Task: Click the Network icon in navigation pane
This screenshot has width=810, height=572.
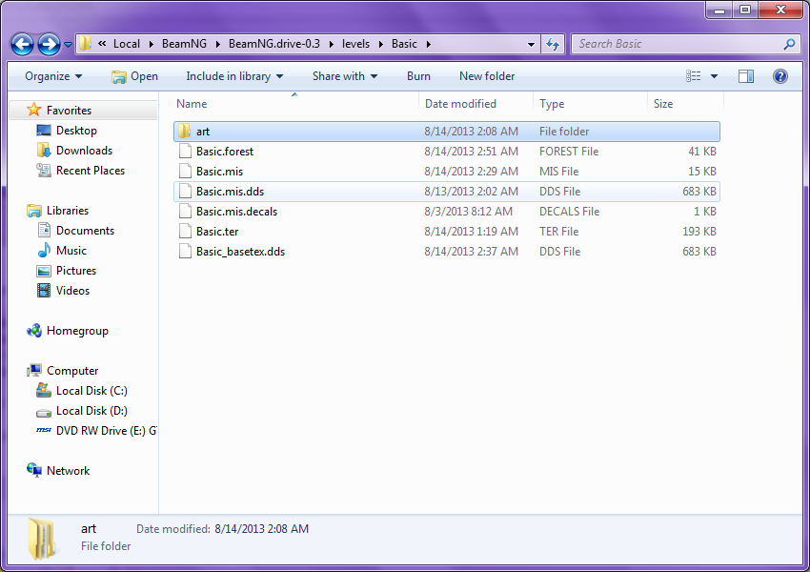Action: (x=34, y=470)
